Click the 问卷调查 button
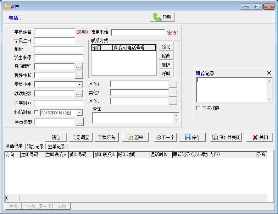The width and height of the screenshot is (278, 214). click(x=80, y=137)
